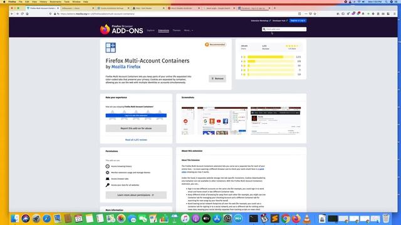Viewport: 401px width, 225px height.
Task: Open the middle screenshot with Facebook icon
Action: 222,121
